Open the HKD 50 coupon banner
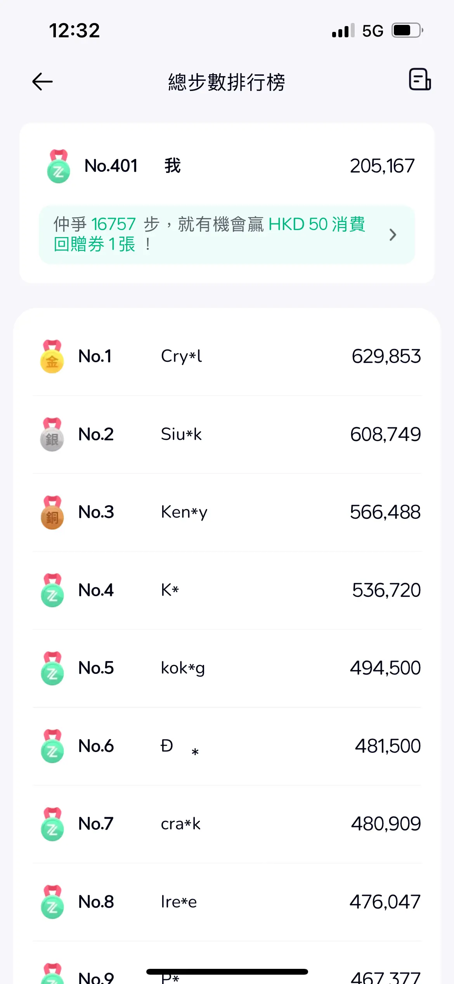 pos(227,235)
